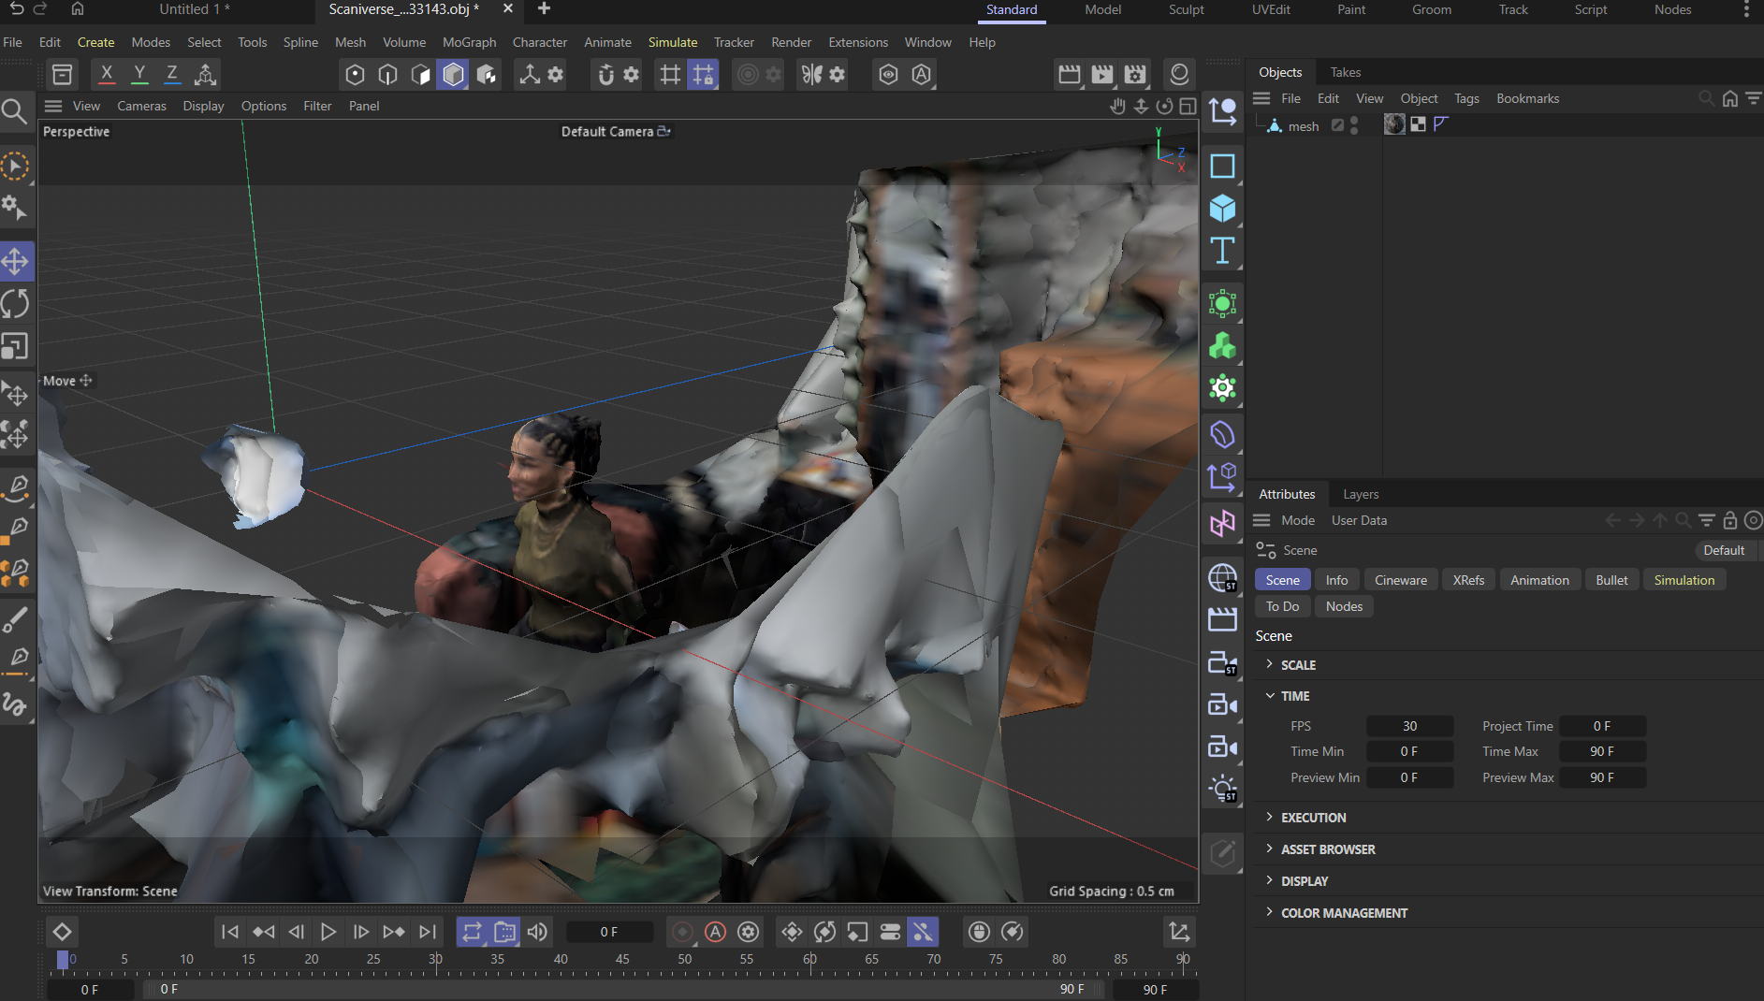Click the search magnifier in left toolbar
Viewport: 1764px width, 1001px height.
pyautogui.click(x=14, y=112)
